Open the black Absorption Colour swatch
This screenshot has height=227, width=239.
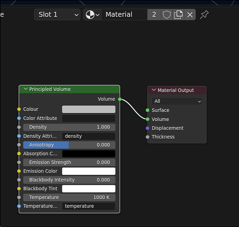click(89, 154)
